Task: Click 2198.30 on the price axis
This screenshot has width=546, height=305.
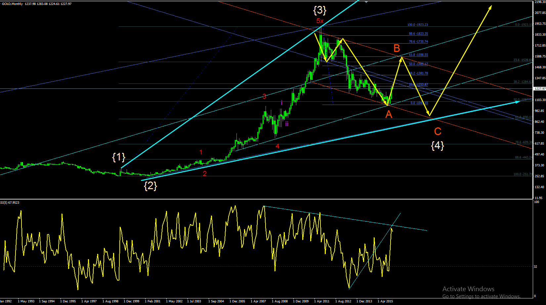Action: click(540, 2)
